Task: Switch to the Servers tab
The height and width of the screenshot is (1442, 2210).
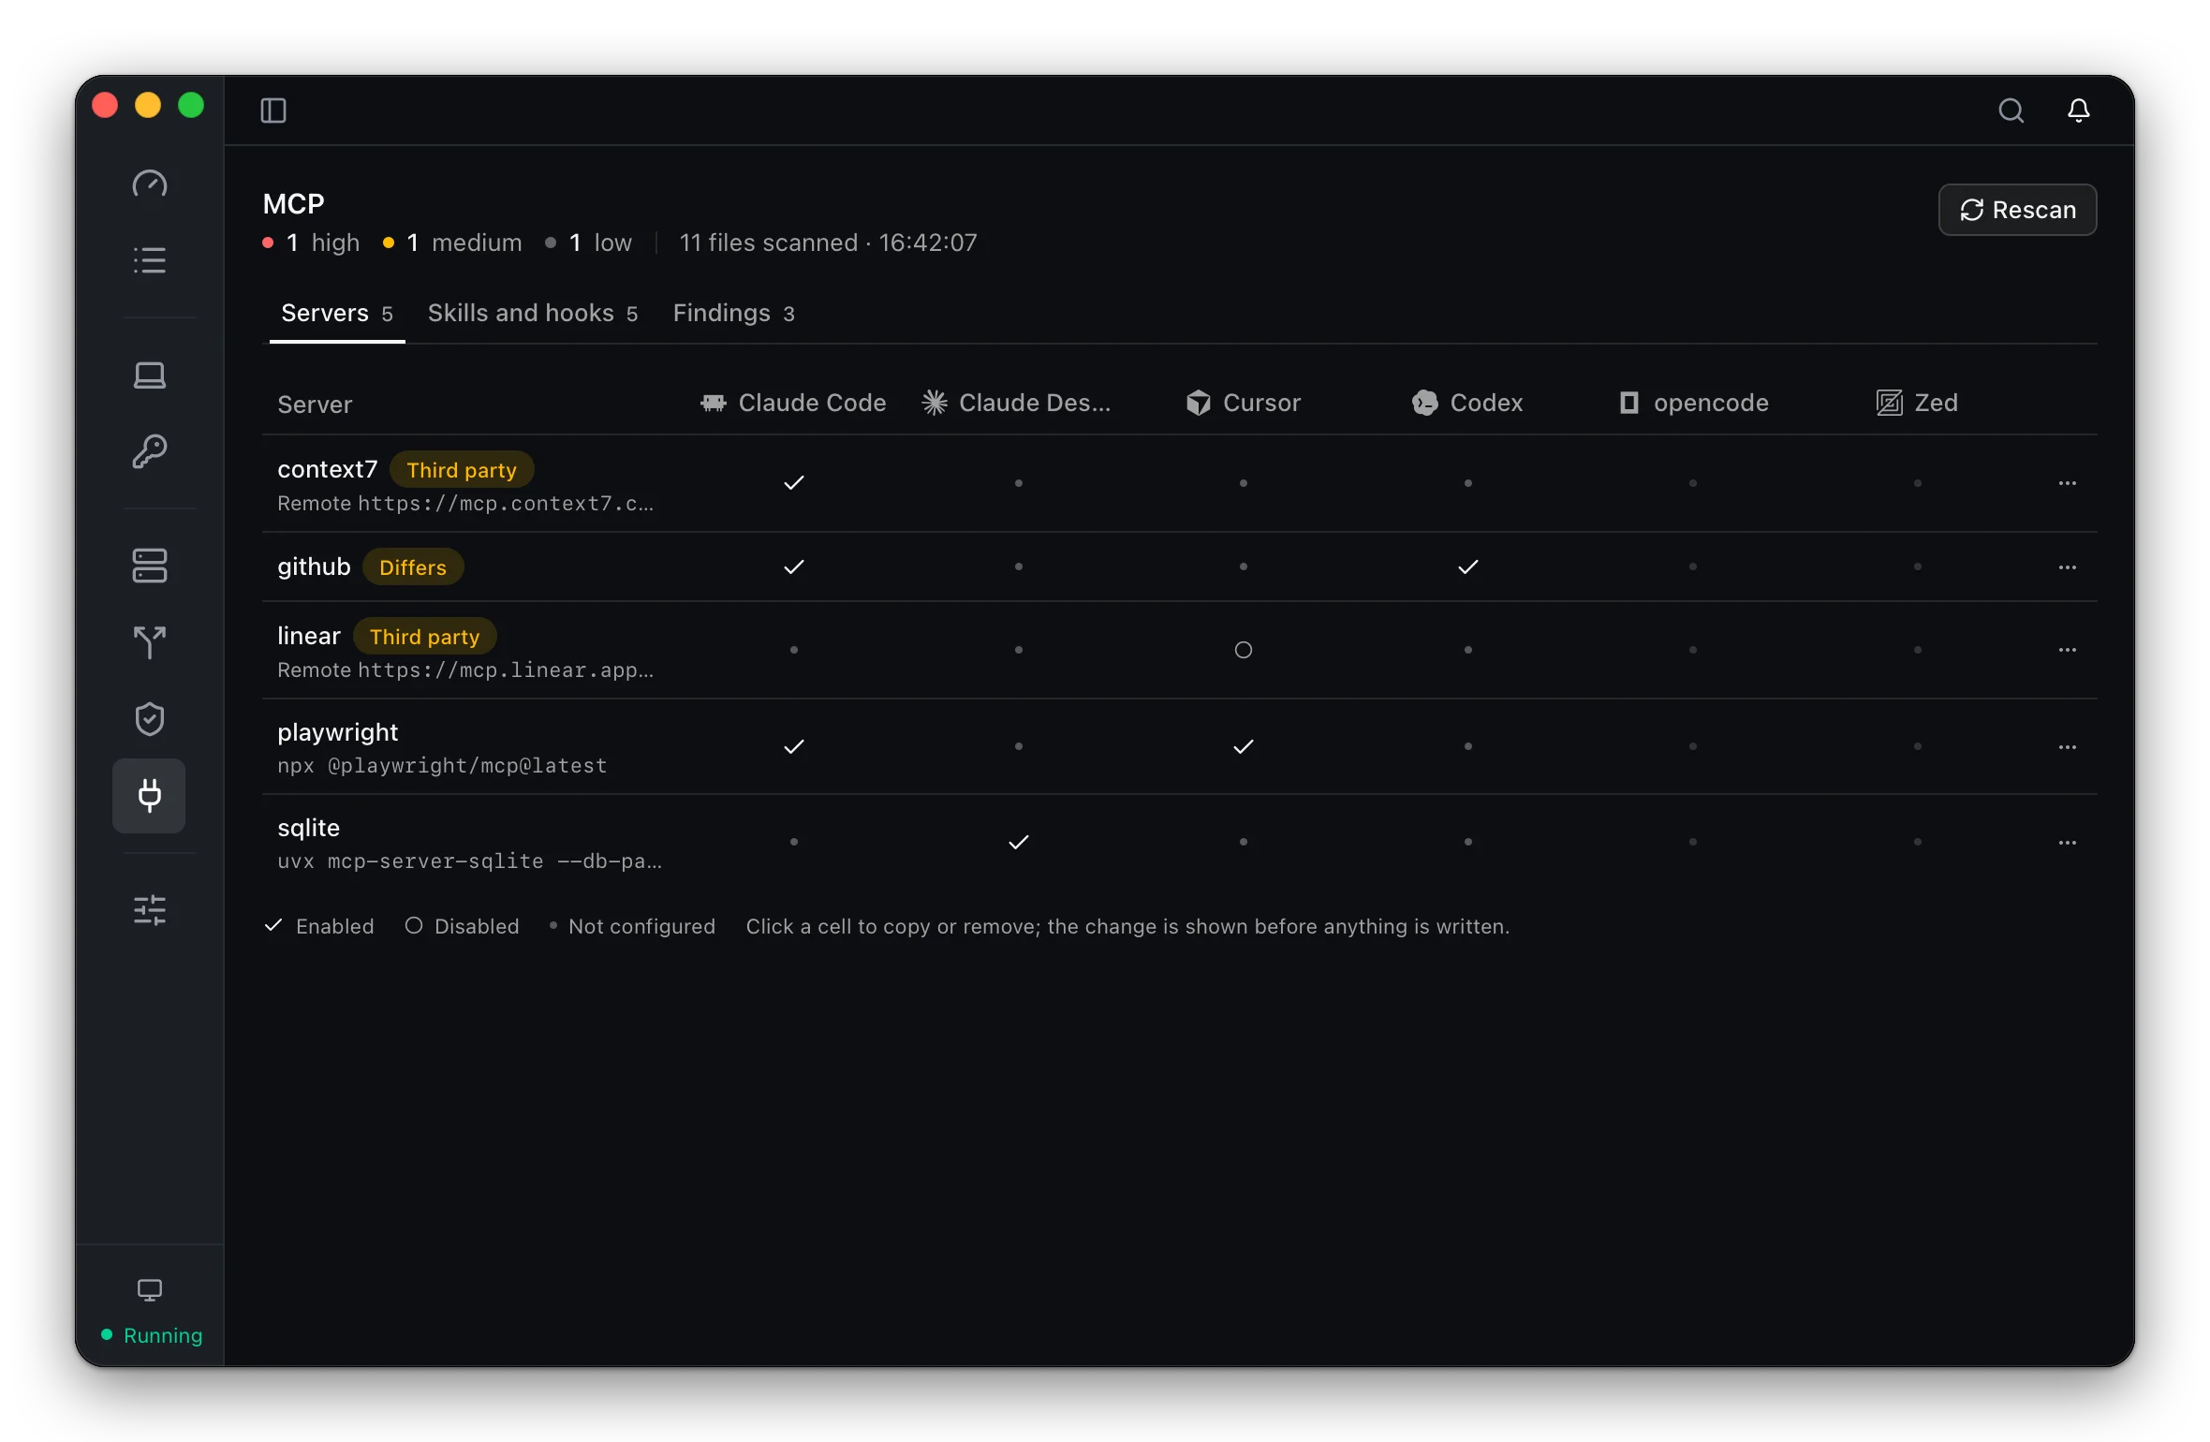Action: [x=337, y=313]
